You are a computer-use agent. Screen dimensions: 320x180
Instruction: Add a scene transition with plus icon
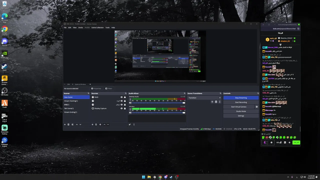(212, 102)
